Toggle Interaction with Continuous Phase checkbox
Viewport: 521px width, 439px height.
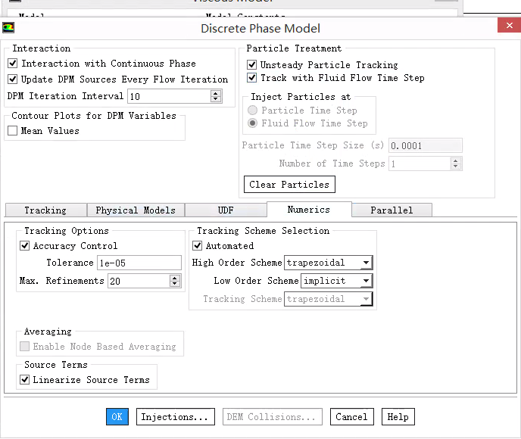click(x=13, y=64)
